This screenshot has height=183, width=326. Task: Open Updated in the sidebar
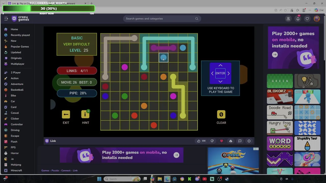coord(16,52)
